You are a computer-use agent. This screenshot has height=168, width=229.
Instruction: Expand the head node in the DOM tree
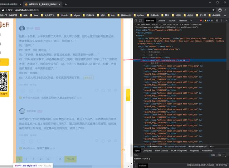[x=136, y=33]
